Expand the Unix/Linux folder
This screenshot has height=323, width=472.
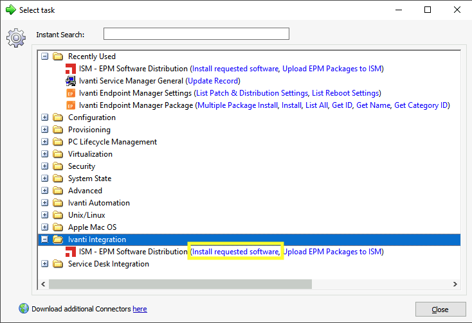(45, 215)
